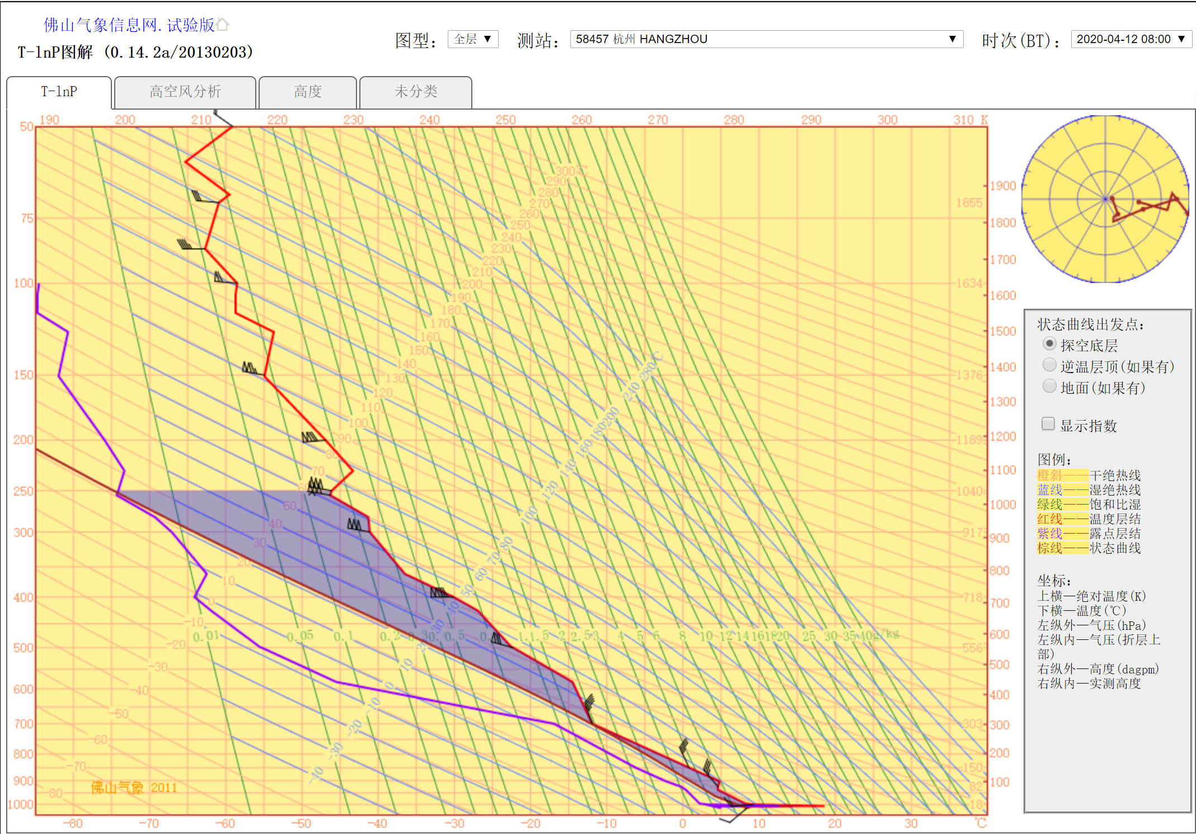1196x834 pixels.
Task: Enable the 显示指数 checkbox
Action: coord(1048,424)
